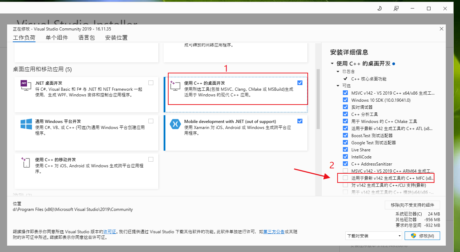Click the .NET desktop development workload icon
The image size is (460, 252).
click(x=26, y=85)
